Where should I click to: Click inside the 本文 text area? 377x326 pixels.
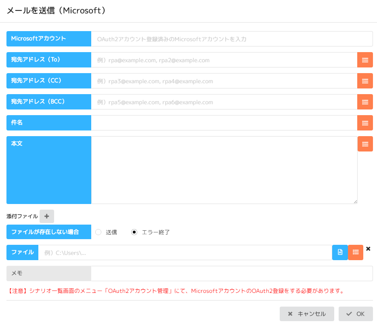click(x=224, y=170)
